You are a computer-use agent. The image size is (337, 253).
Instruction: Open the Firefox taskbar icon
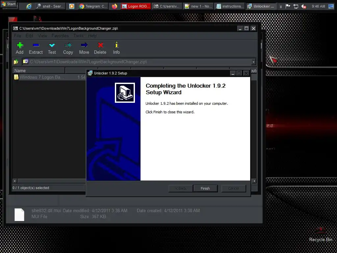(x=115, y=6)
